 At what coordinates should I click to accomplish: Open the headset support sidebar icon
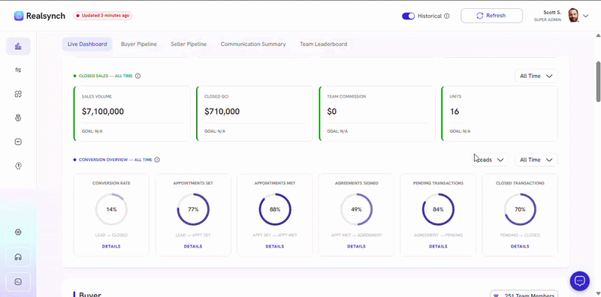pyautogui.click(x=18, y=257)
